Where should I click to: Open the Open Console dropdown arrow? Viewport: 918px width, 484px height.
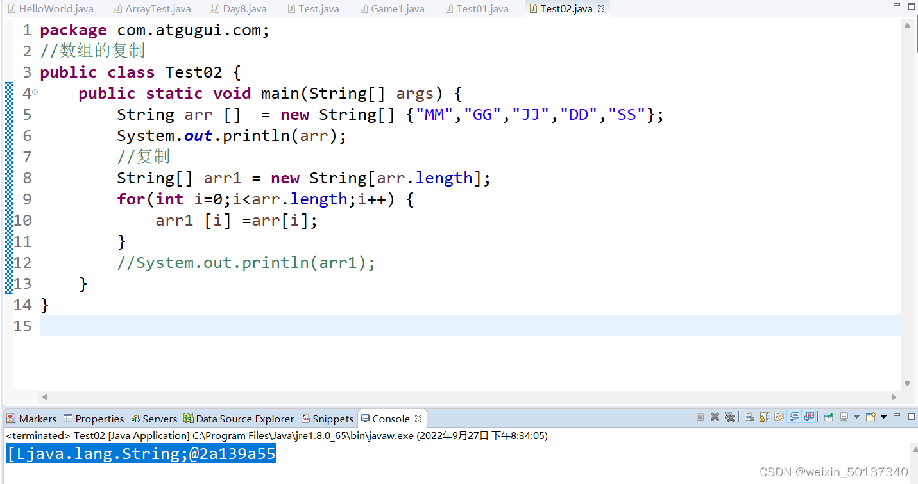tap(883, 417)
